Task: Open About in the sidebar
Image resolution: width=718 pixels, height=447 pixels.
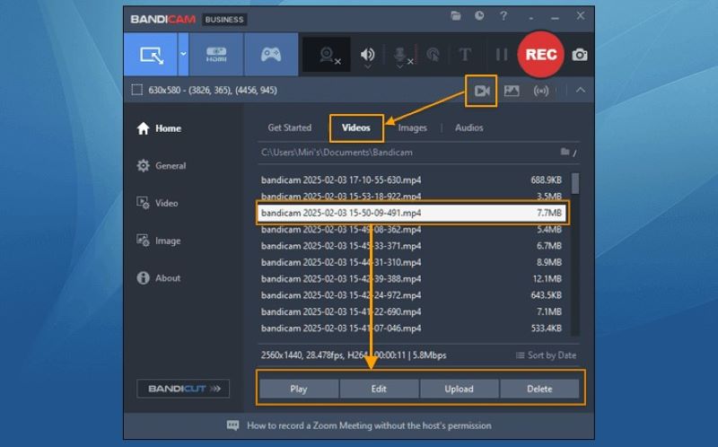Action: [x=159, y=278]
